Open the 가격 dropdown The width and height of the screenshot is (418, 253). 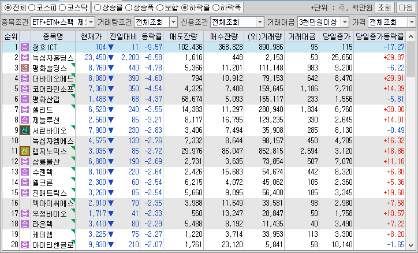[412, 22]
